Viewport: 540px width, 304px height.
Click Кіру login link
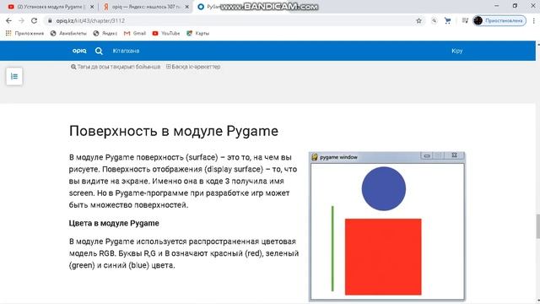(457, 51)
